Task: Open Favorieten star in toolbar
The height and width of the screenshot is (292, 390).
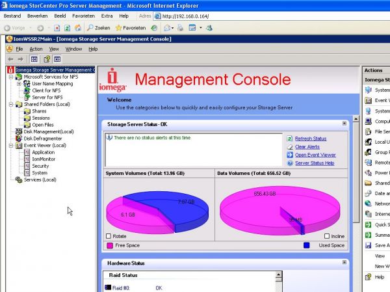Action: tap(131, 28)
